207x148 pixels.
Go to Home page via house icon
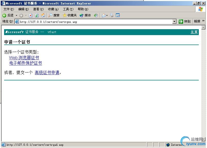pyautogui.click(x=43, y=15)
